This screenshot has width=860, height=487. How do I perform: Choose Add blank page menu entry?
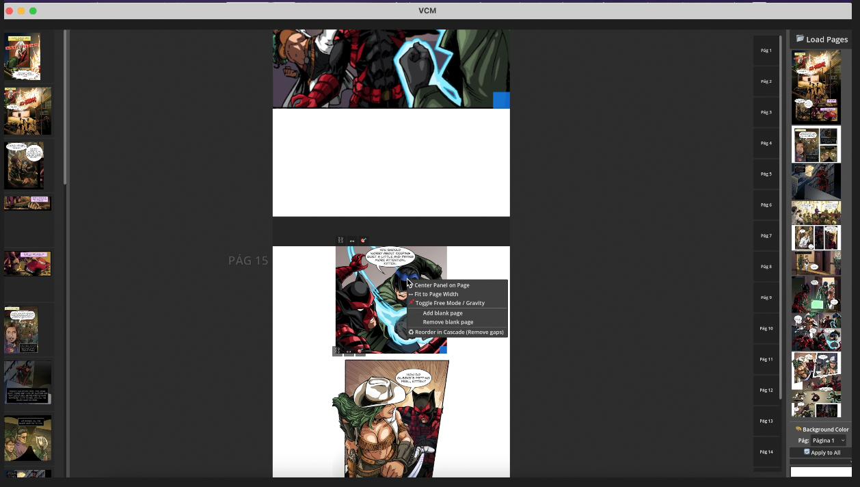[x=457, y=313]
